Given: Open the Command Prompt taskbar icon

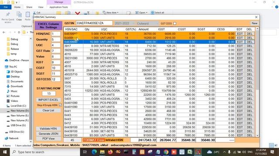Looking at the screenshot, I should tap(126, 152).
